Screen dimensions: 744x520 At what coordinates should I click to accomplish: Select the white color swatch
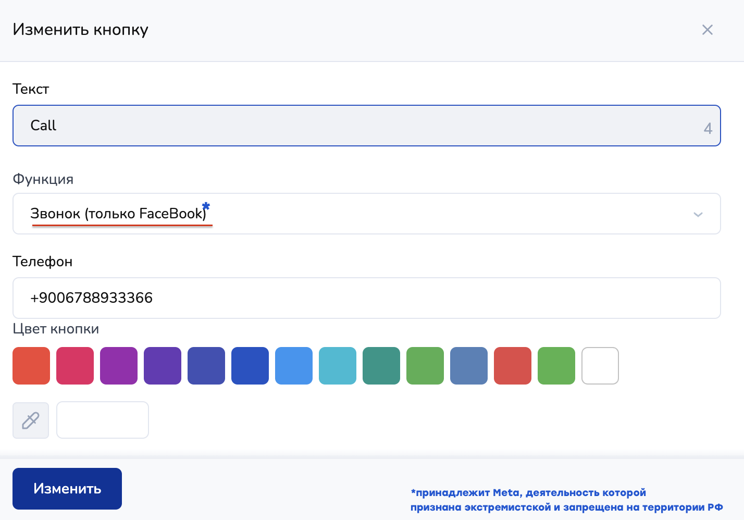pos(600,366)
